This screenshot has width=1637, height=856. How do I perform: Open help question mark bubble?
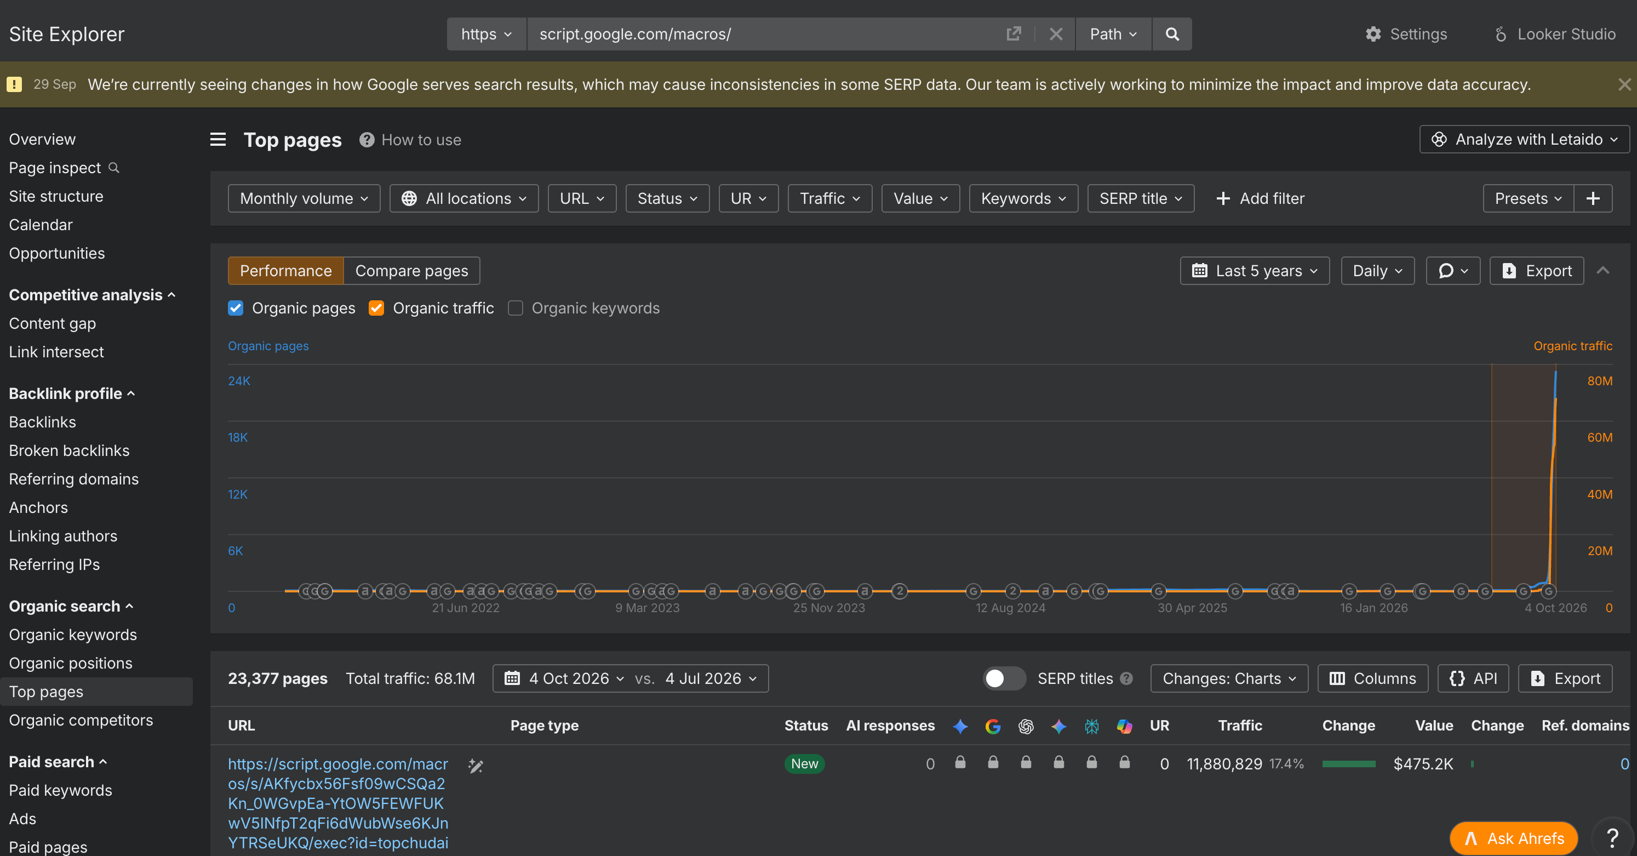click(1613, 838)
